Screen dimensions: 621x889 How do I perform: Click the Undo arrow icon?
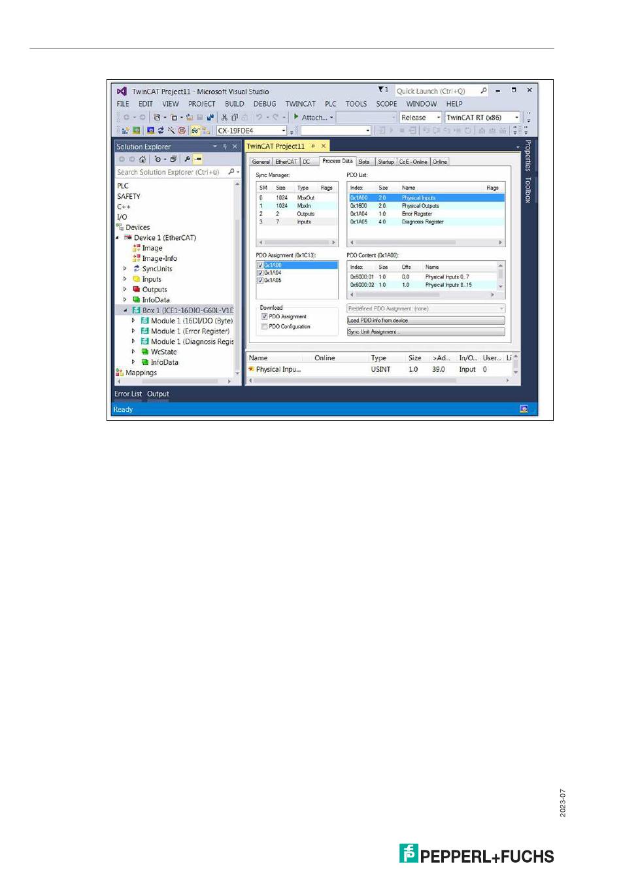click(259, 118)
